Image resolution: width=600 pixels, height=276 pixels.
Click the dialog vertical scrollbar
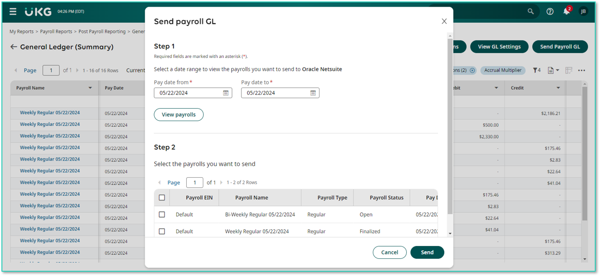pyautogui.click(x=450, y=128)
